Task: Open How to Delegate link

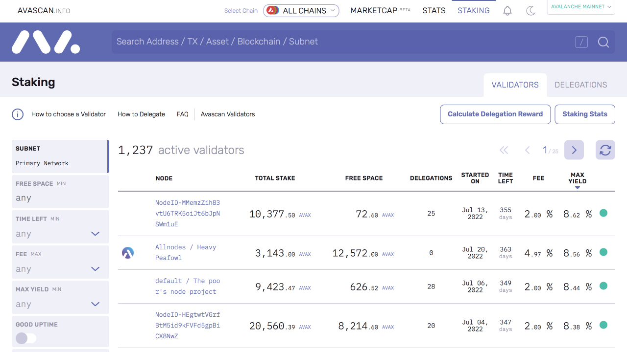Action: coord(141,114)
